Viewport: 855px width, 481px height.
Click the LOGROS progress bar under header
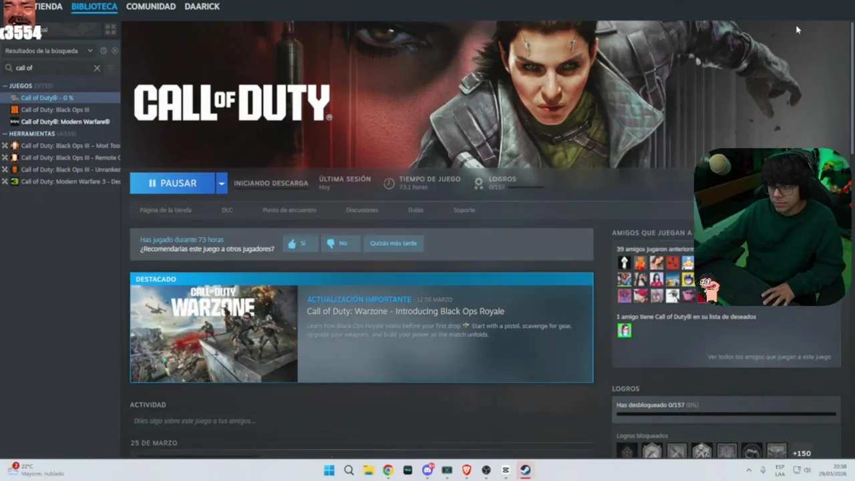[524, 187]
